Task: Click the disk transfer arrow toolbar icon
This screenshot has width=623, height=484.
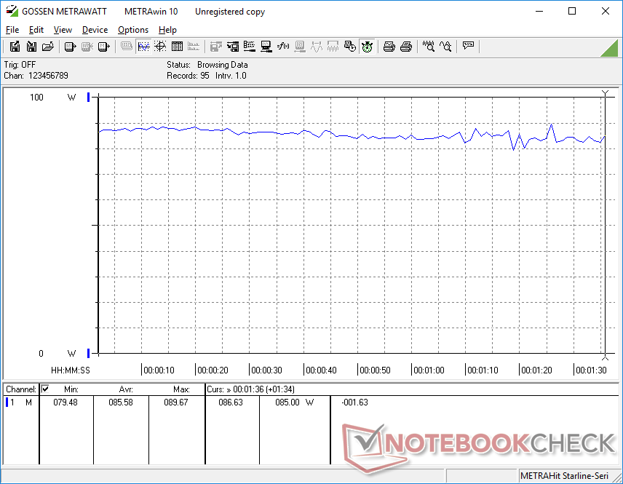Action: click(x=232, y=47)
